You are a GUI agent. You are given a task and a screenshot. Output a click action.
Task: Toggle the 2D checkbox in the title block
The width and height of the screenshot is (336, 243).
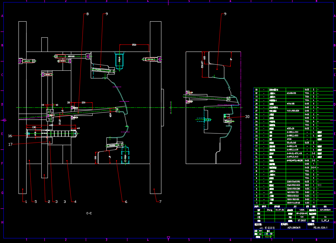pos(264,234)
